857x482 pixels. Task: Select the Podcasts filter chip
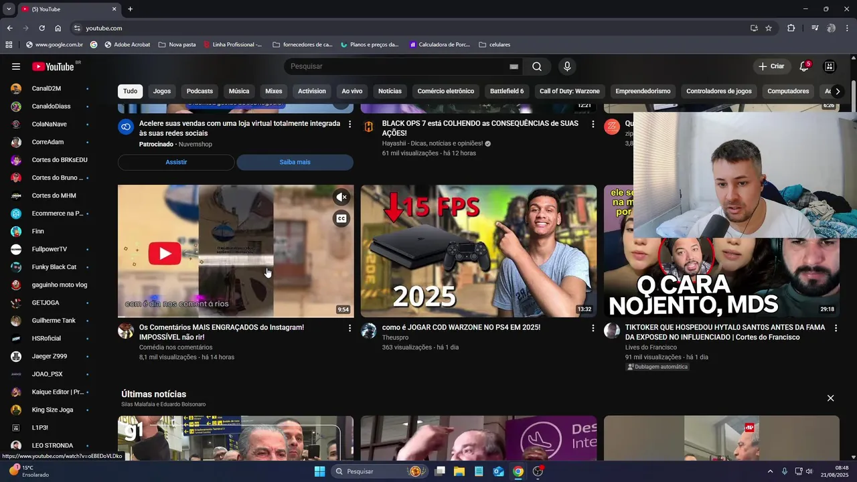point(200,91)
